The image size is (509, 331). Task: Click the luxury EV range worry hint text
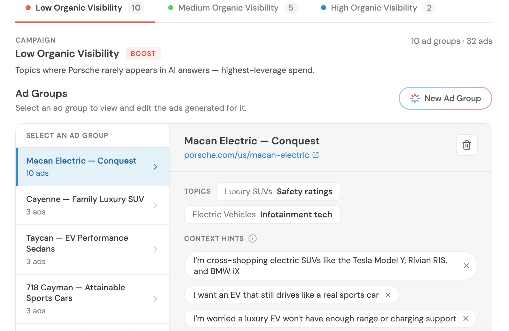(x=325, y=319)
